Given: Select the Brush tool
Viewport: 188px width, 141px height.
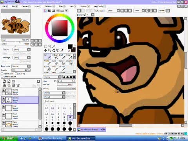Looking at the screenshot, I should [62, 56].
